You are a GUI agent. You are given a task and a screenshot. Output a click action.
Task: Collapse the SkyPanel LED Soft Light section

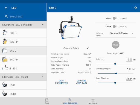coord(43,25)
